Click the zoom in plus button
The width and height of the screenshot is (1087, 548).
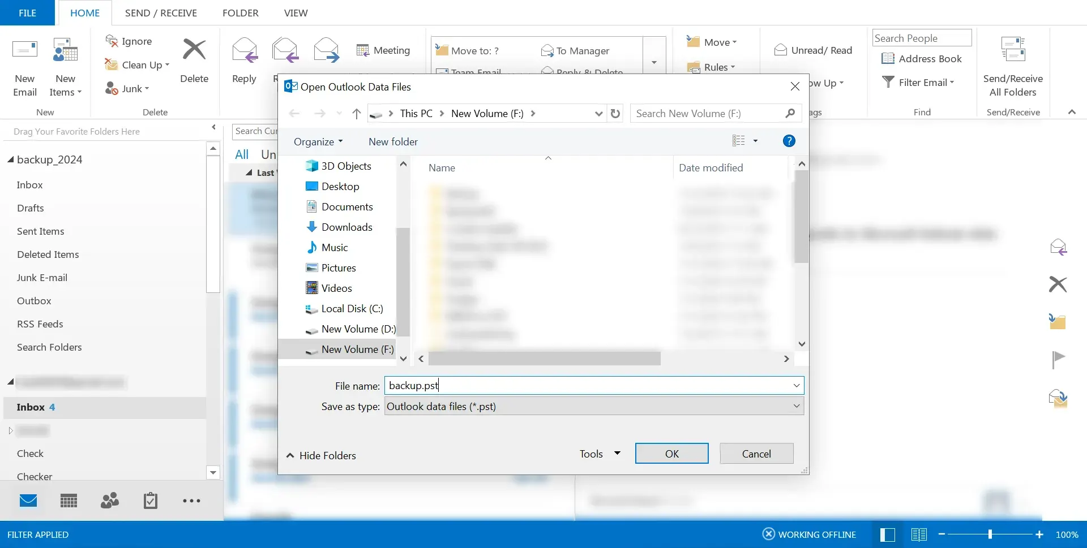[1039, 534]
